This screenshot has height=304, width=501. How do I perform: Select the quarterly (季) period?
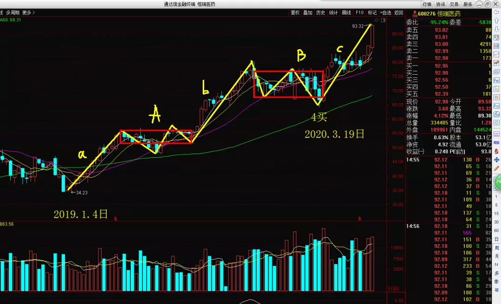pos(496,282)
